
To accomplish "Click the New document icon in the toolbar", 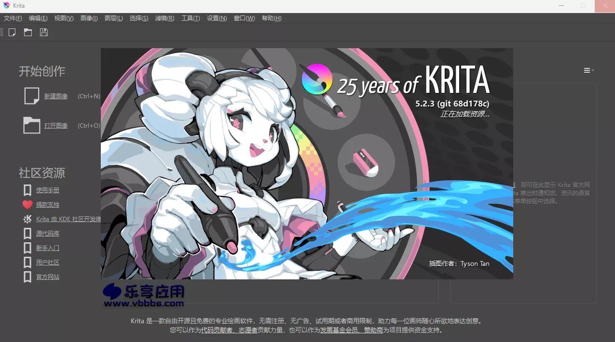I will coord(12,32).
